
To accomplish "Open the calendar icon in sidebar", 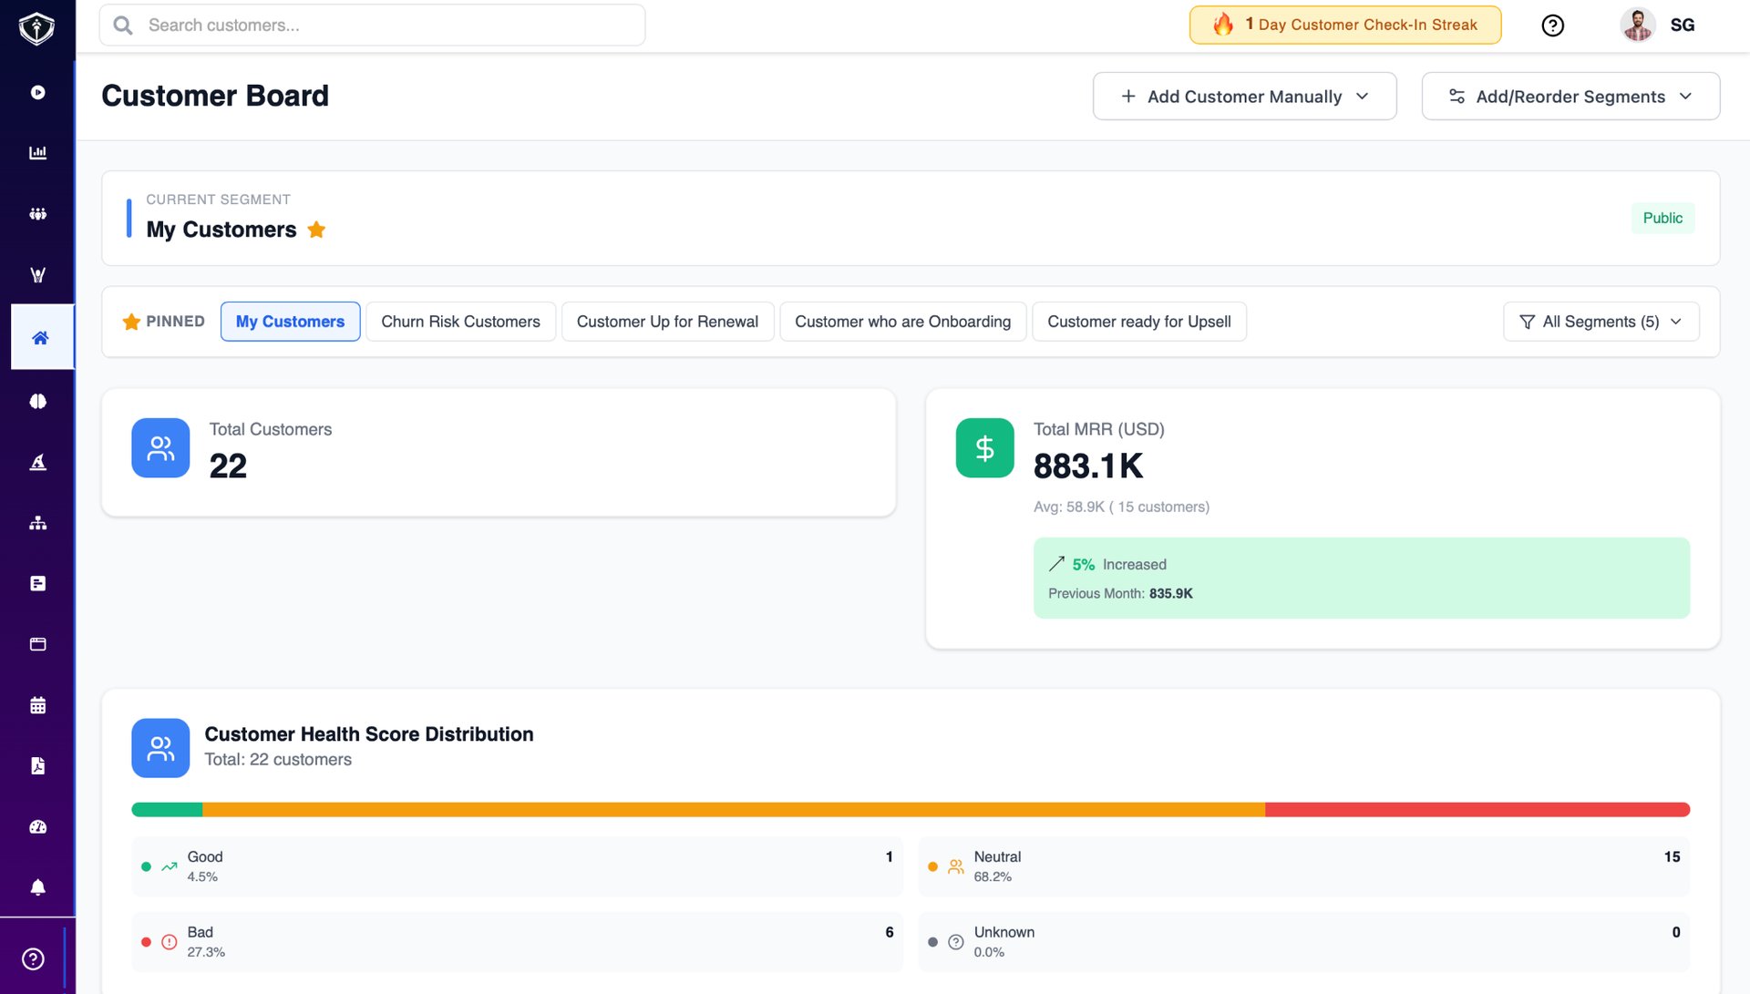I will pyautogui.click(x=37, y=705).
